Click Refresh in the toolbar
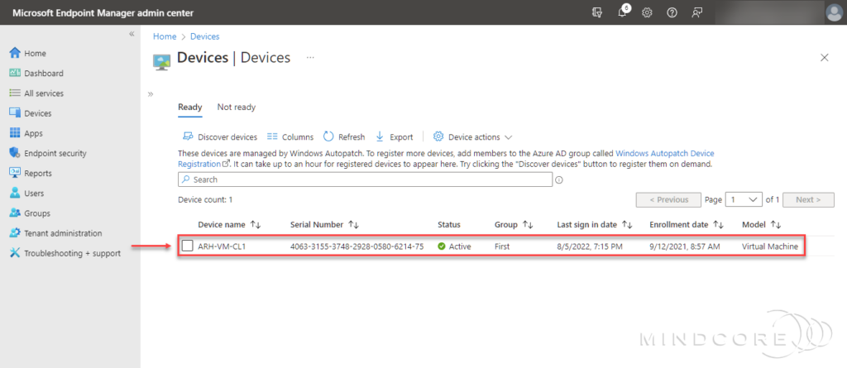Image resolution: width=847 pixels, height=368 pixels. pyautogui.click(x=344, y=136)
